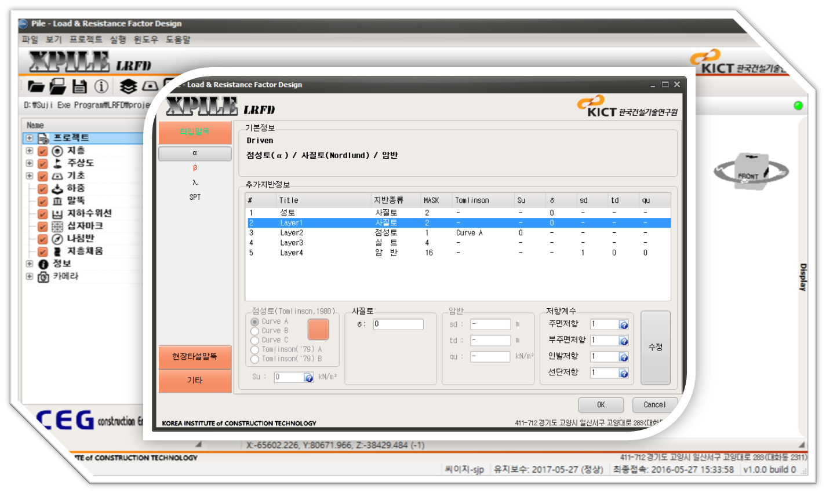Open the 실행 menu
826x493 pixels.
tap(118, 39)
